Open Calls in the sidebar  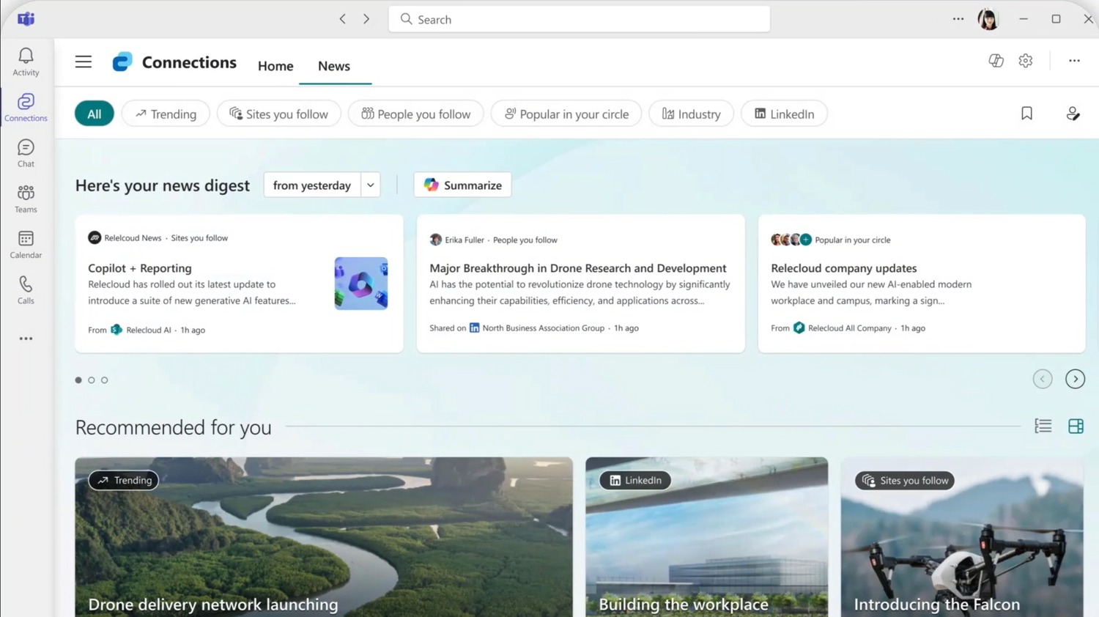click(x=26, y=290)
